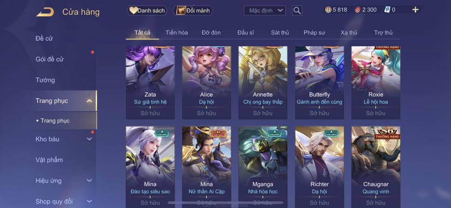Viewport: 451px width, 208px height.
Task: Open Đổi mảnh chest button
Action: click(x=193, y=11)
